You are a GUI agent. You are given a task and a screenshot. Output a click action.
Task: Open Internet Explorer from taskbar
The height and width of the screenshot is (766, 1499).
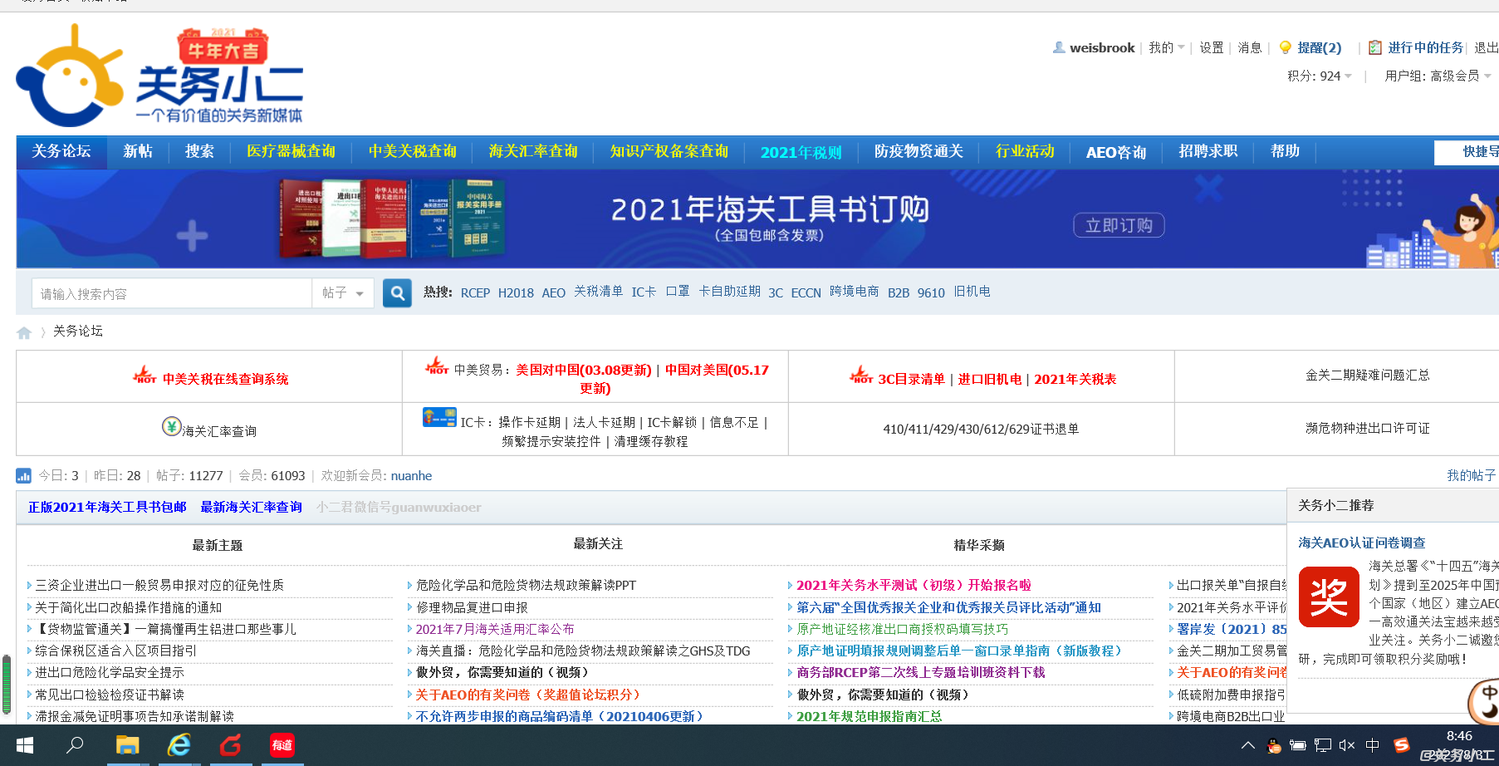coord(179,745)
